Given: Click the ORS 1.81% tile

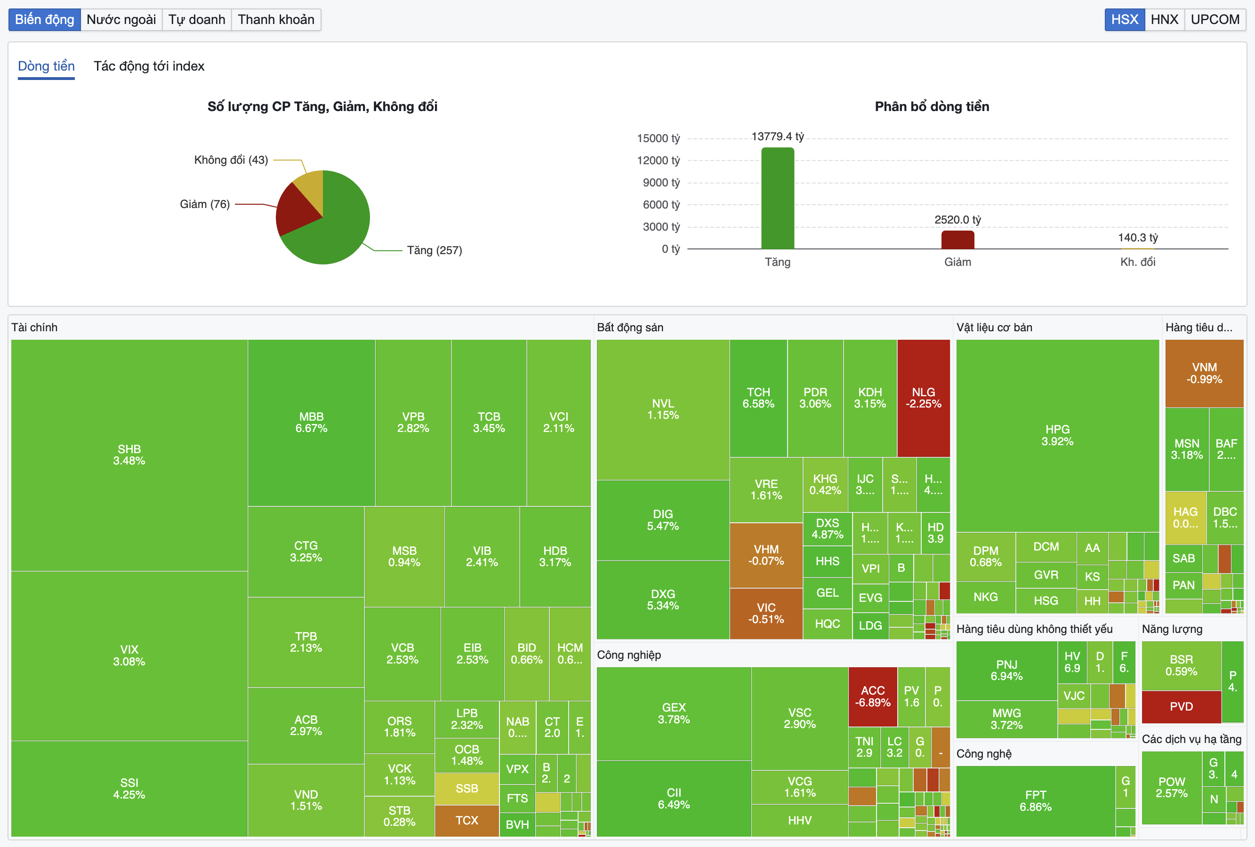Looking at the screenshot, I should [x=400, y=727].
